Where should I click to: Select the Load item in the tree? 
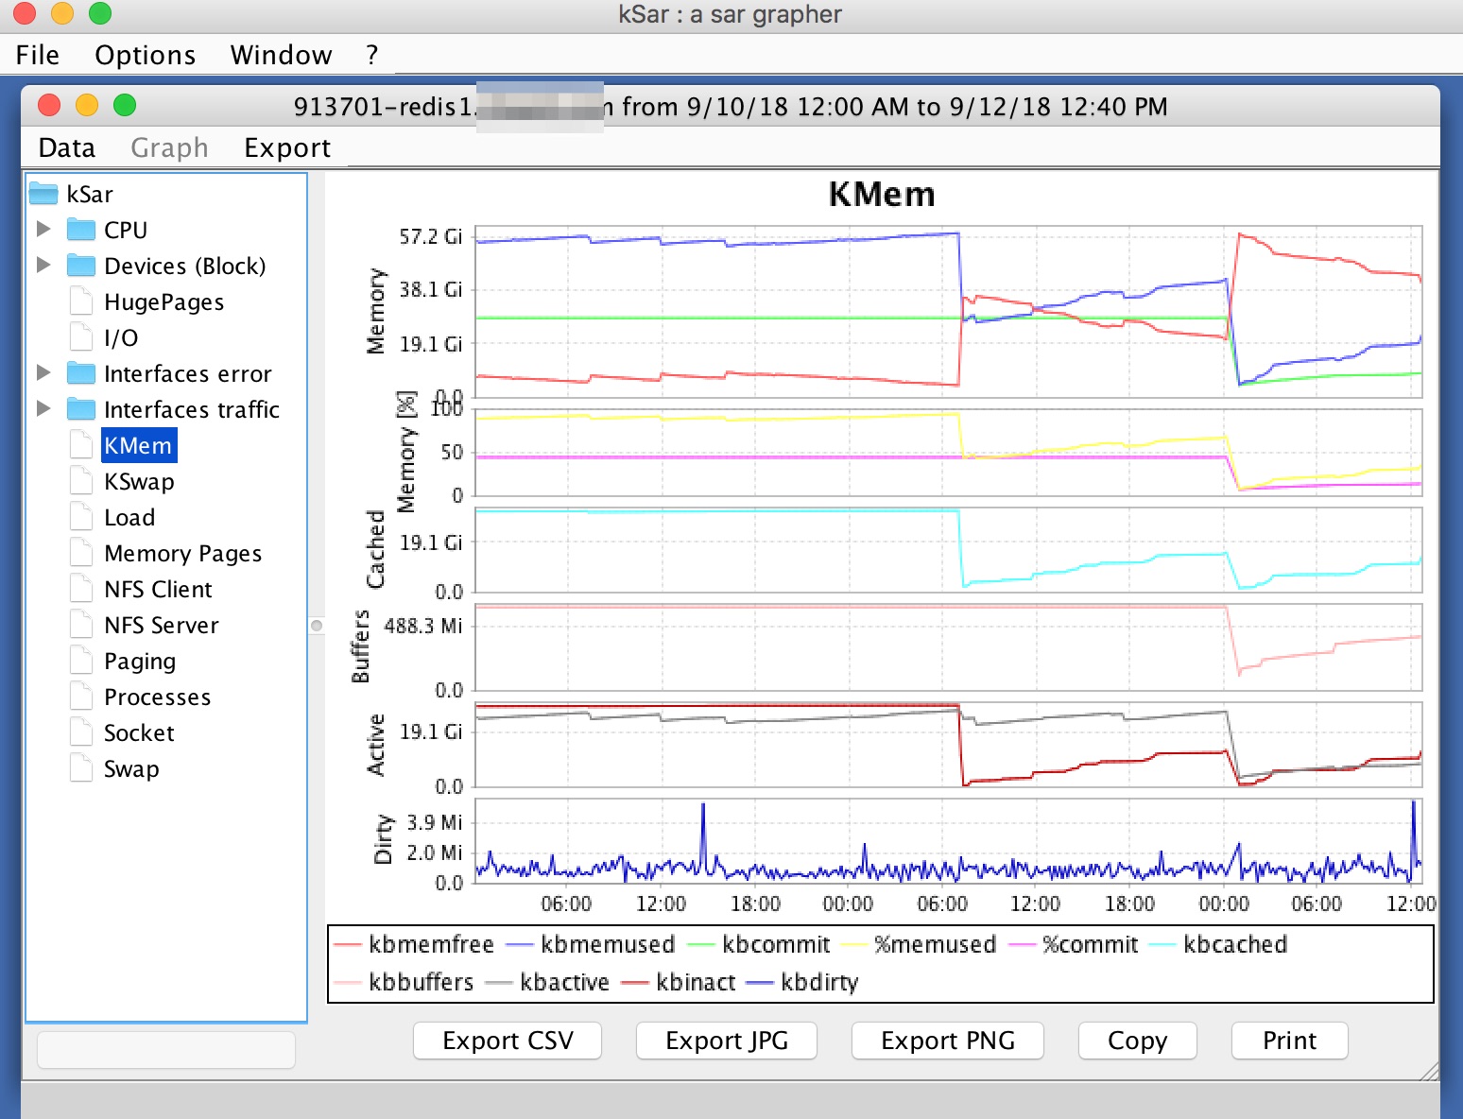(x=129, y=517)
